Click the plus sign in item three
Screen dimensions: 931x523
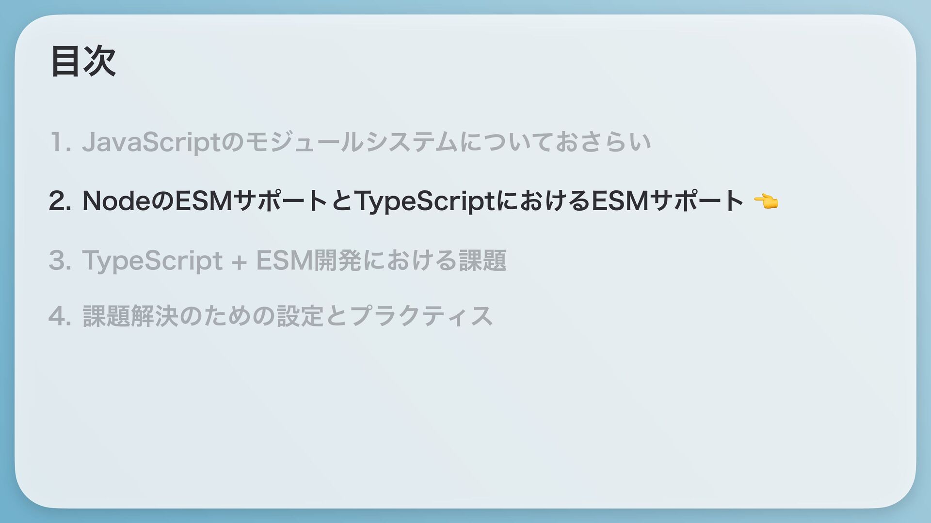(x=239, y=262)
